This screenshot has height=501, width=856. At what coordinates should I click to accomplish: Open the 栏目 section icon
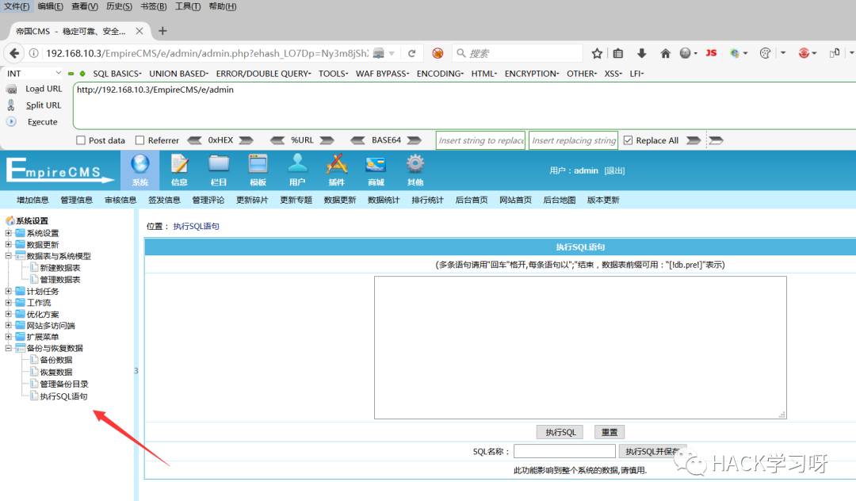pos(219,170)
